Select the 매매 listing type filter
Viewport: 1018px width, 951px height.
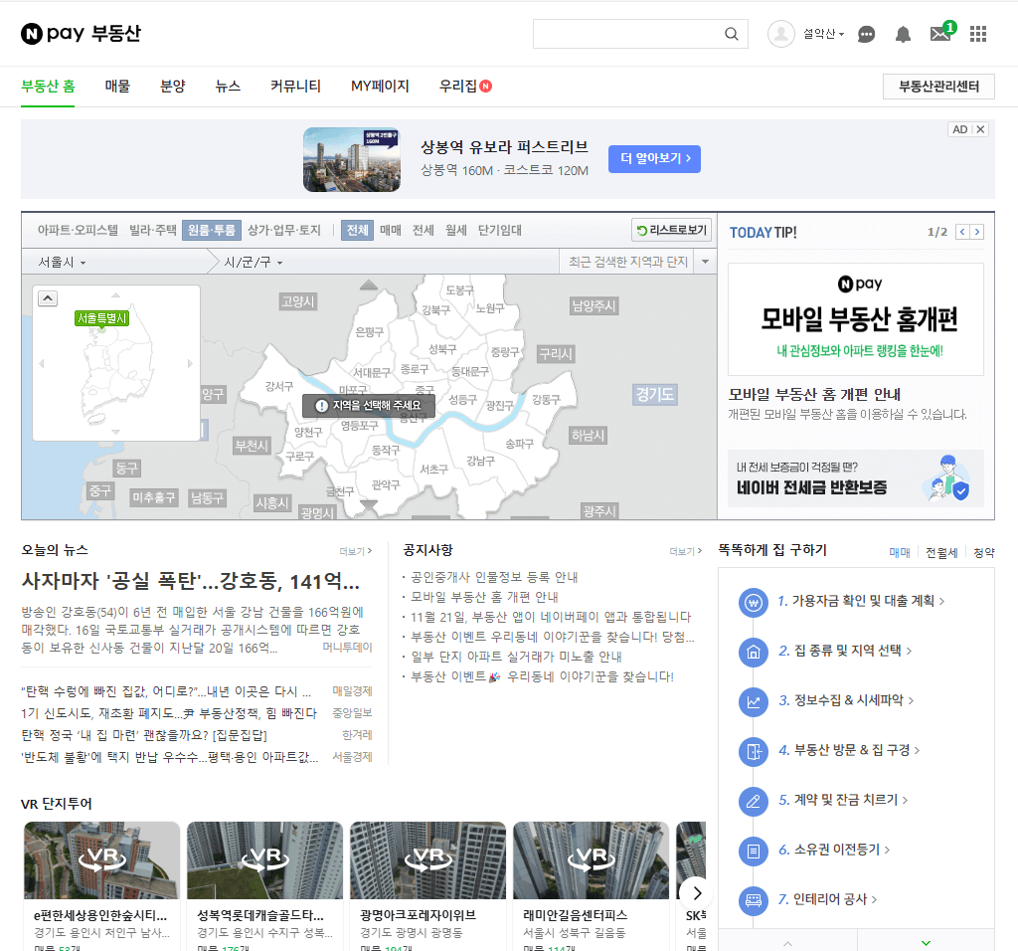pos(391,230)
